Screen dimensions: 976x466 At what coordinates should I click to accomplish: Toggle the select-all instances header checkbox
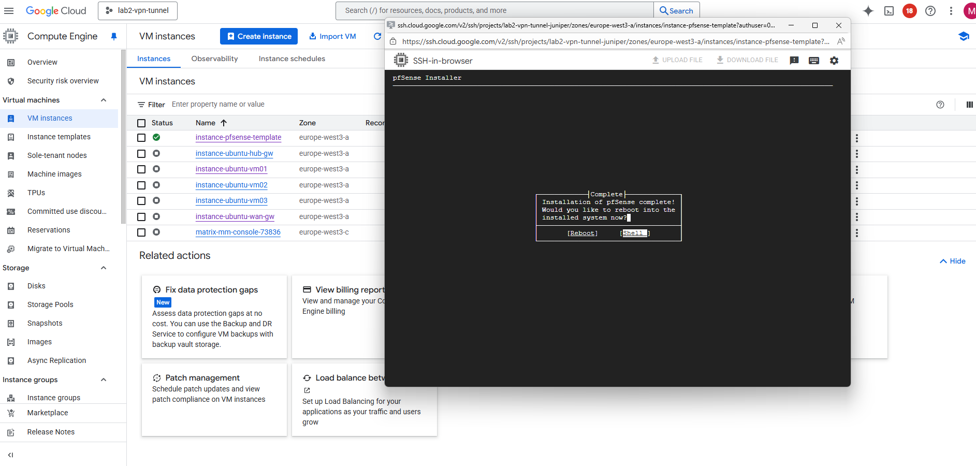(x=141, y=123)
